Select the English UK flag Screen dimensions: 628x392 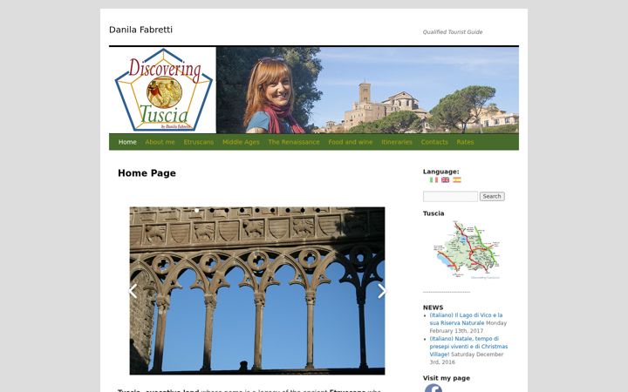coord(445,180)
